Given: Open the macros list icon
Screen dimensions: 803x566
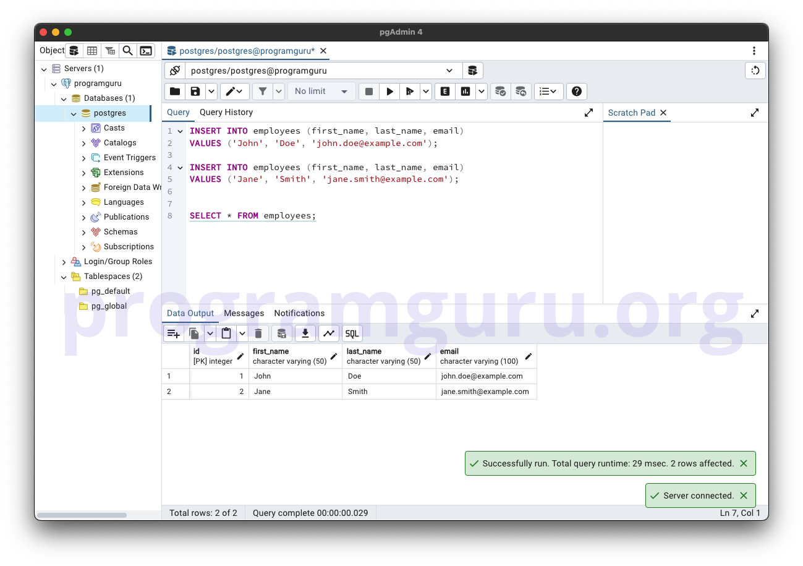Looking at the screenshot, I should [x=548, y=92].
